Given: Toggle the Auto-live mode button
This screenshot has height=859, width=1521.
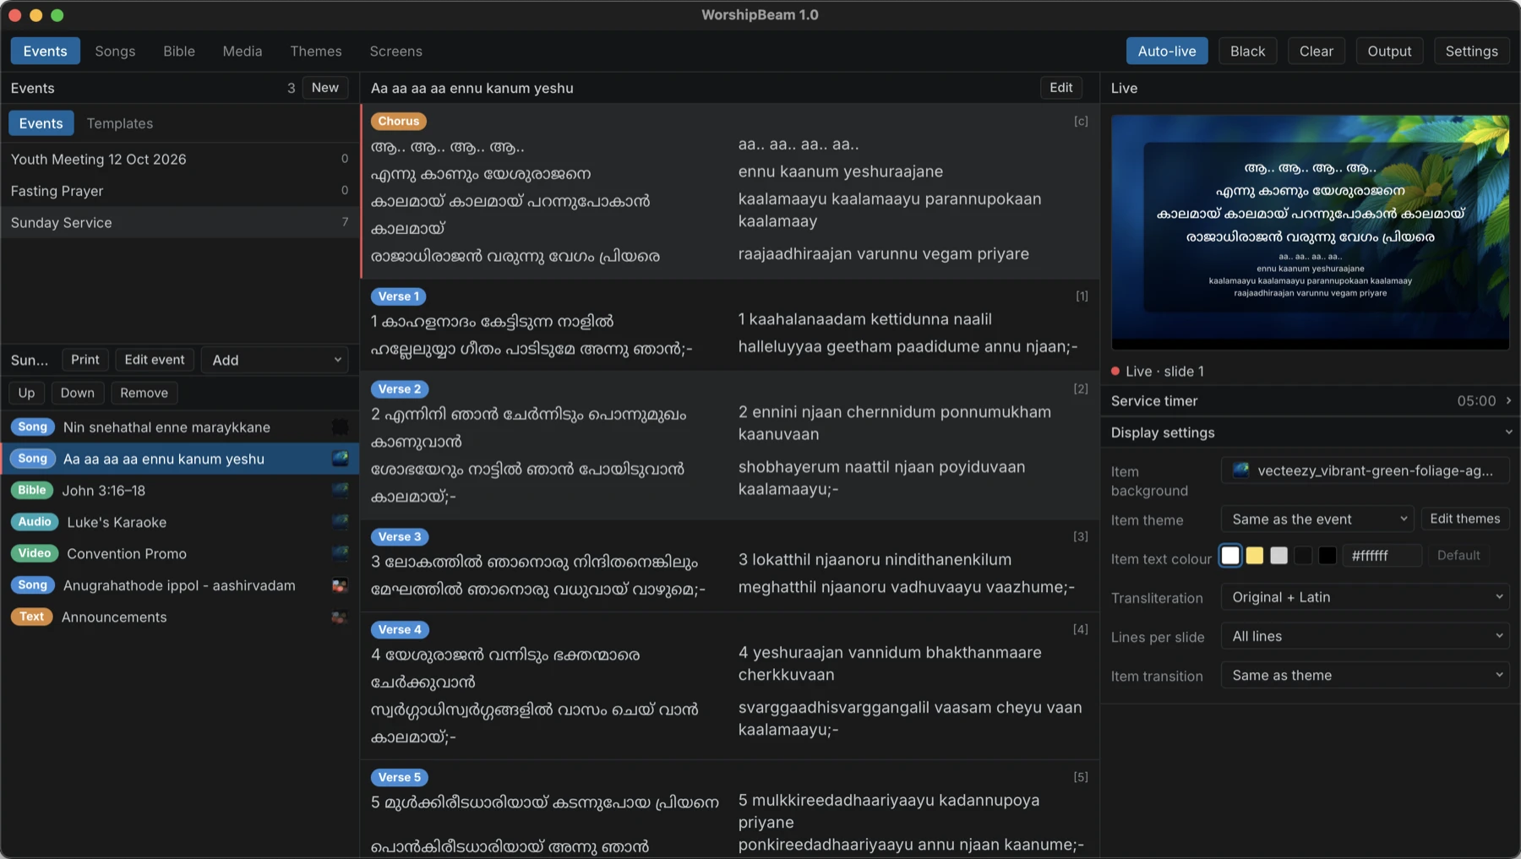Looking at the screenshot, I should pyautogui.click(x=1167, y=51).
